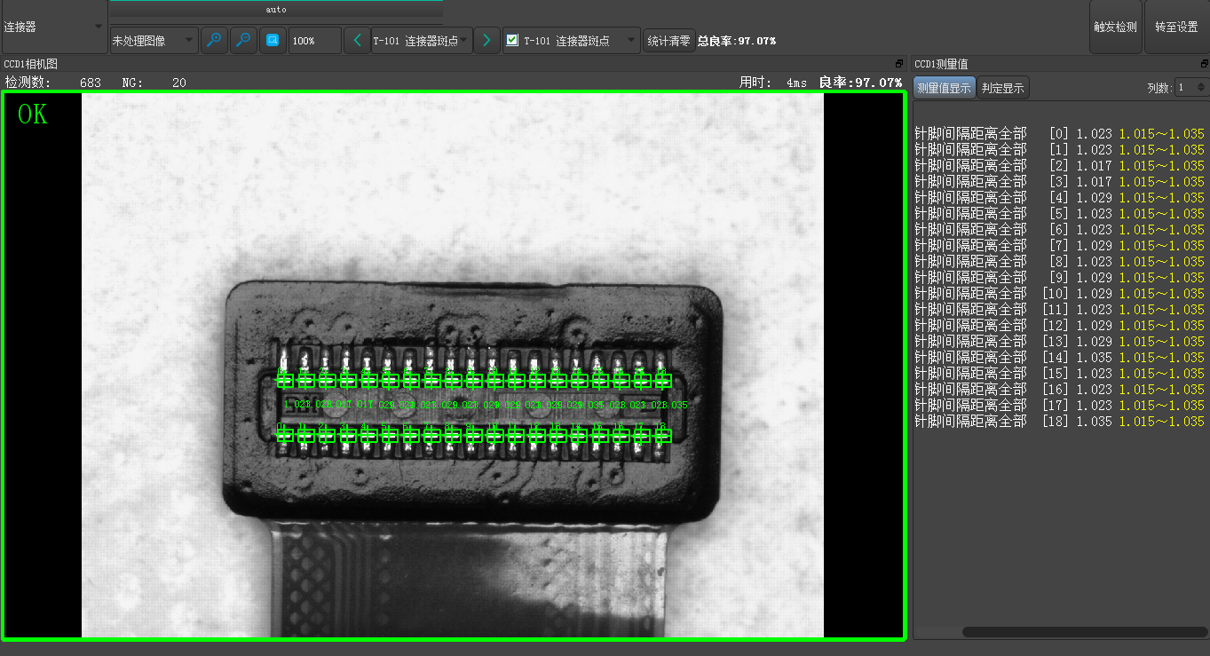Undock the CCD1相机图 panel via float icon
The width and height of the screenshot is (1210, 656).
(899, 64)
